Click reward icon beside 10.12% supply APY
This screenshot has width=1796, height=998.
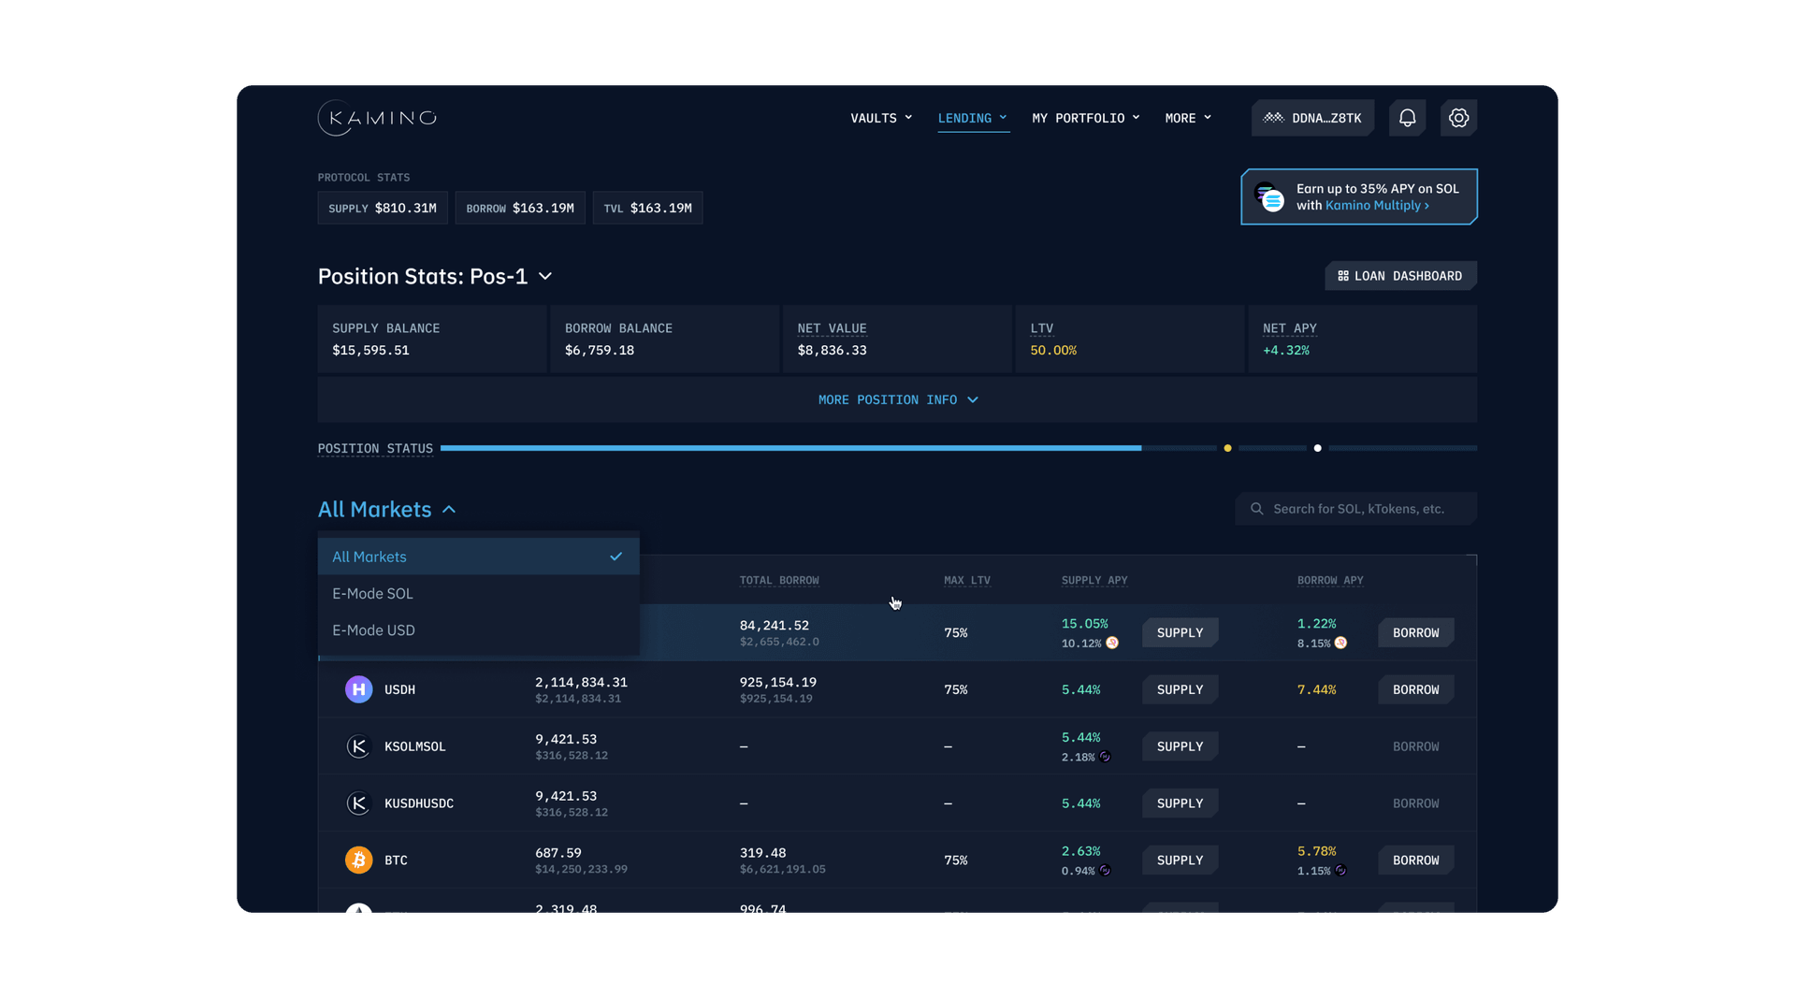pos(1112,643)
